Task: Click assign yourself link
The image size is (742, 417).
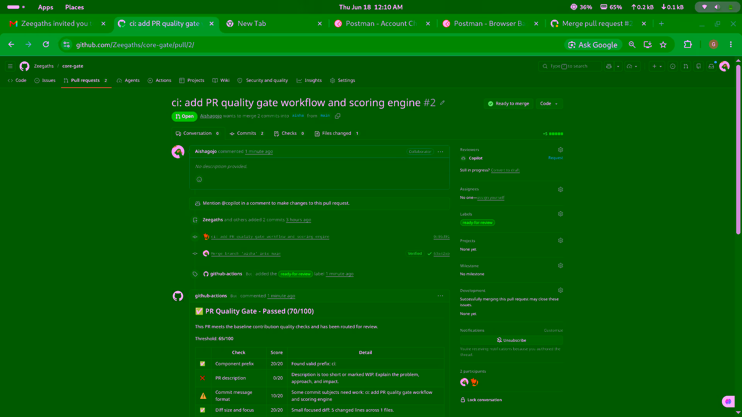Action: (x=490, y=198)
